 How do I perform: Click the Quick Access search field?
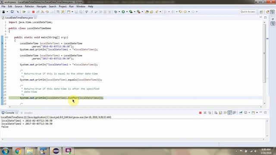click(248, 12)
